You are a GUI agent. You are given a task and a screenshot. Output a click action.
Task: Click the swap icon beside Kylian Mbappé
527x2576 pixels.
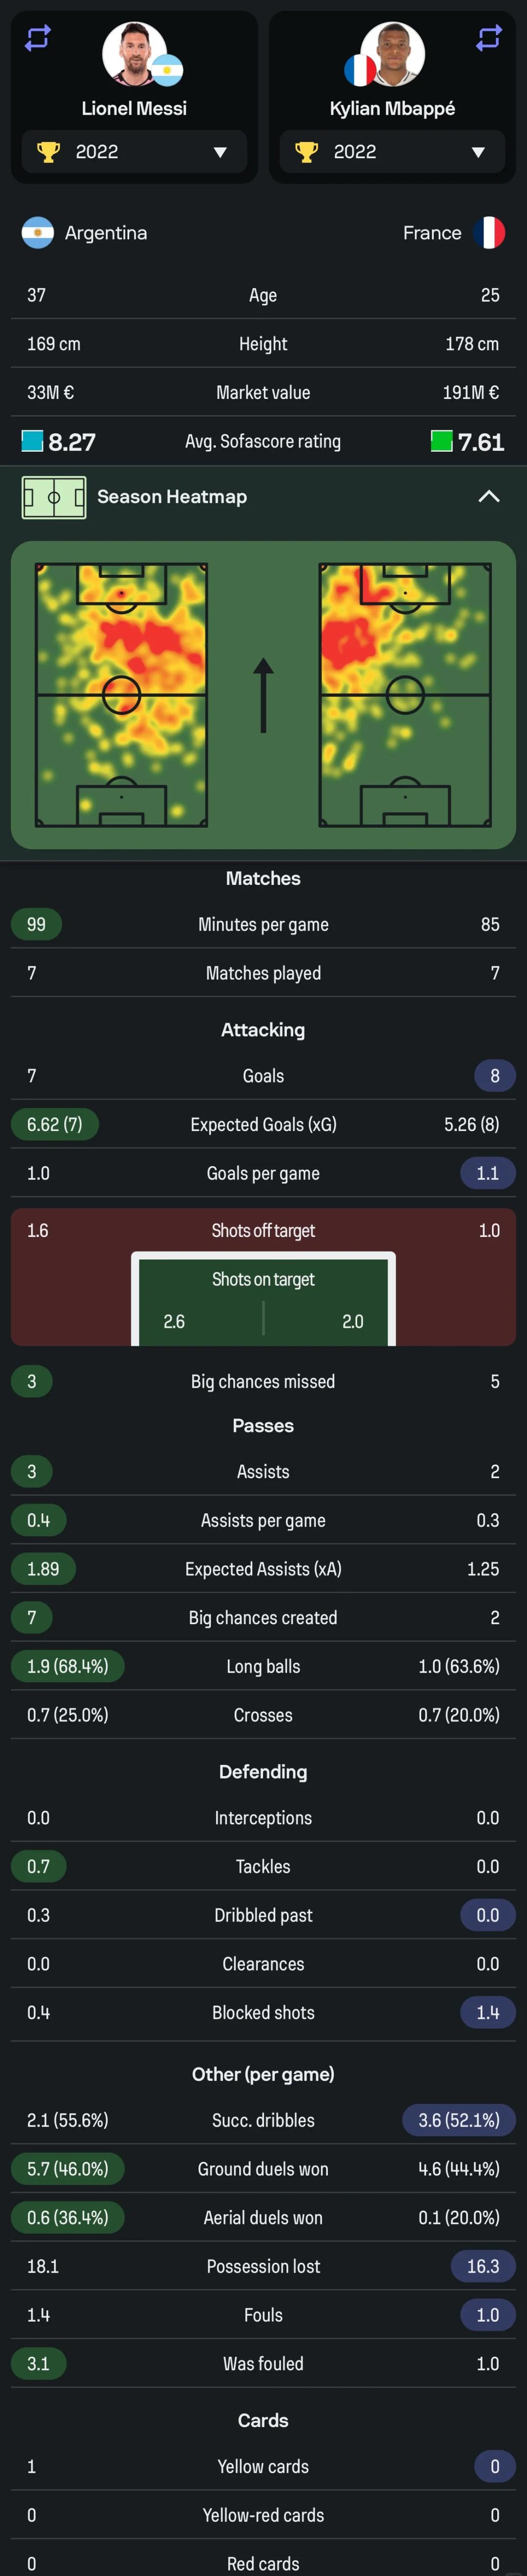(488, 38)
